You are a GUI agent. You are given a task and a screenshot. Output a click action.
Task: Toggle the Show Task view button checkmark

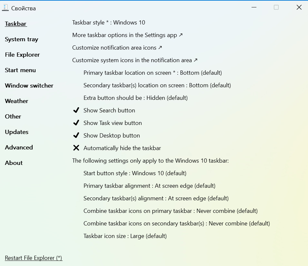click(x=76, y=123)
